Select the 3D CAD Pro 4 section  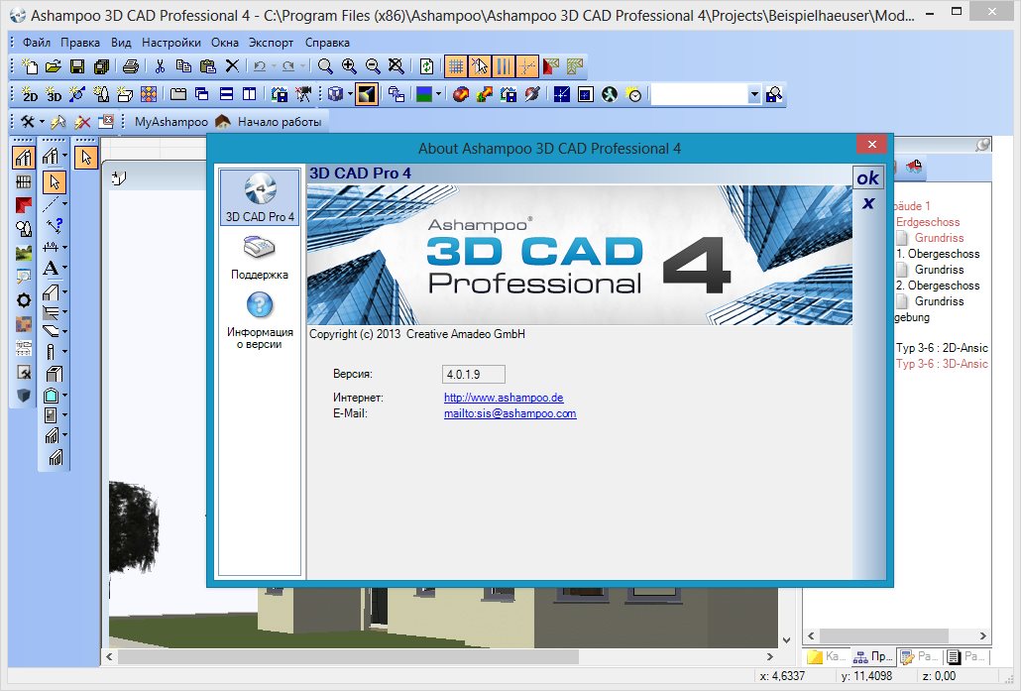point(260,197)
